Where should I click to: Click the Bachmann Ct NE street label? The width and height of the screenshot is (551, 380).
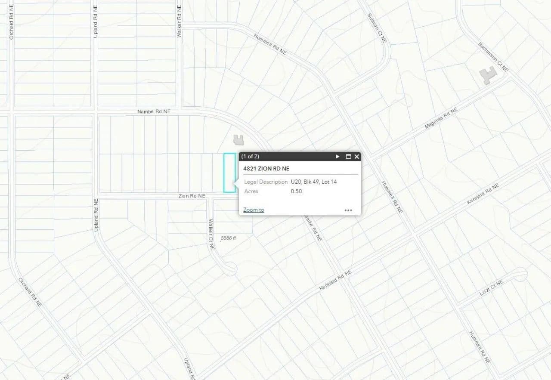(493, 57)
